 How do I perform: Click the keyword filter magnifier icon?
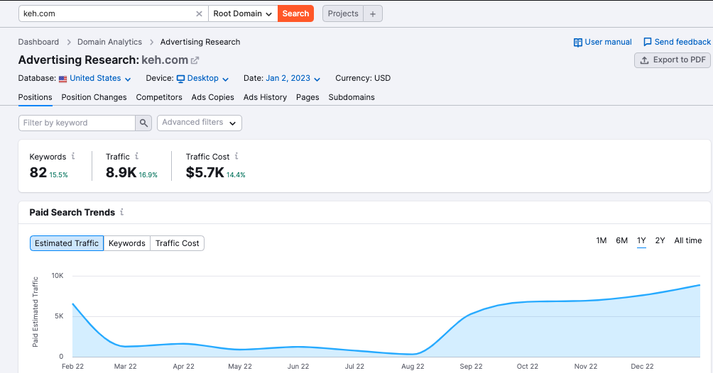click(143, 123)
